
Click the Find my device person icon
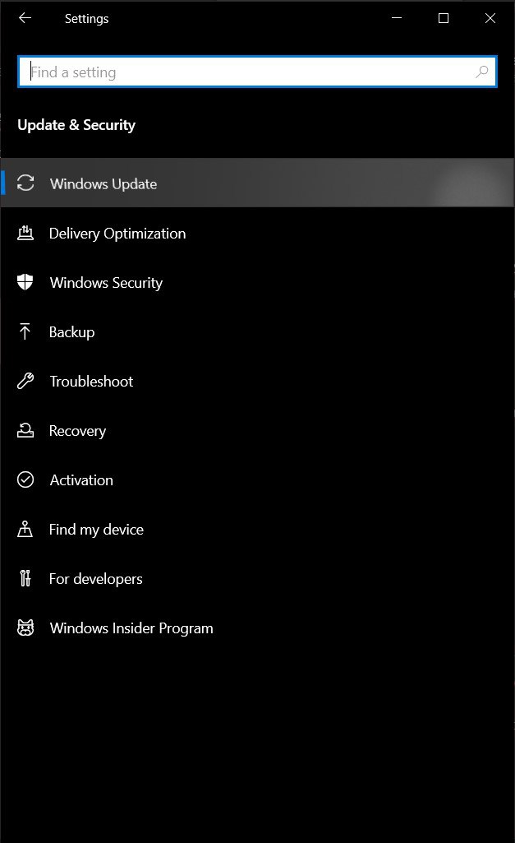(25, 529)
